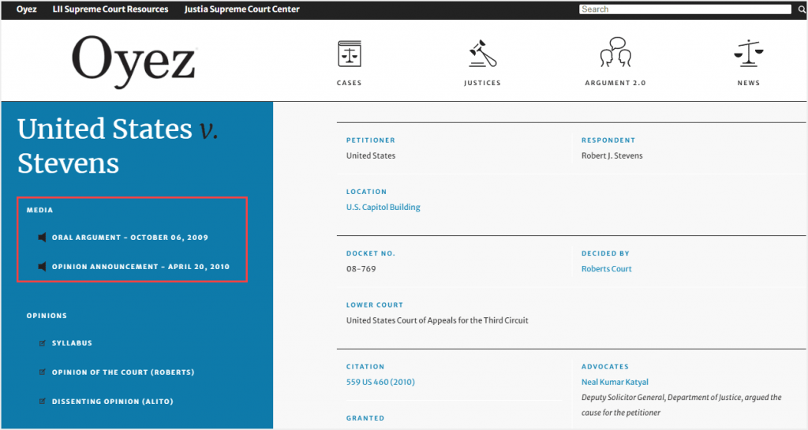
Task: Click the CITATION label
Action: pos(365,367)
